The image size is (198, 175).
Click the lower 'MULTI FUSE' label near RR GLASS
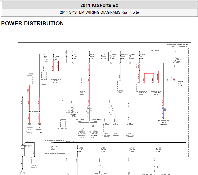point(70,141)
